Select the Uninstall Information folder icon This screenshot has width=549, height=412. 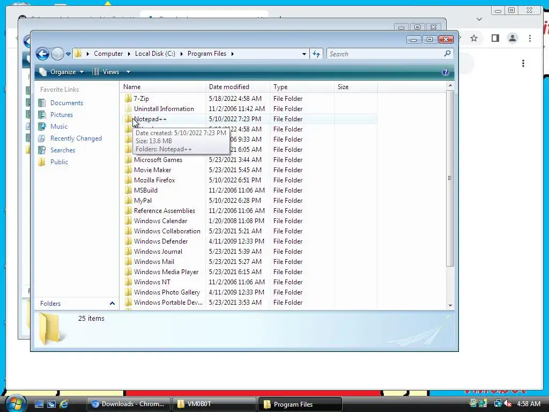tap(128, 108)
